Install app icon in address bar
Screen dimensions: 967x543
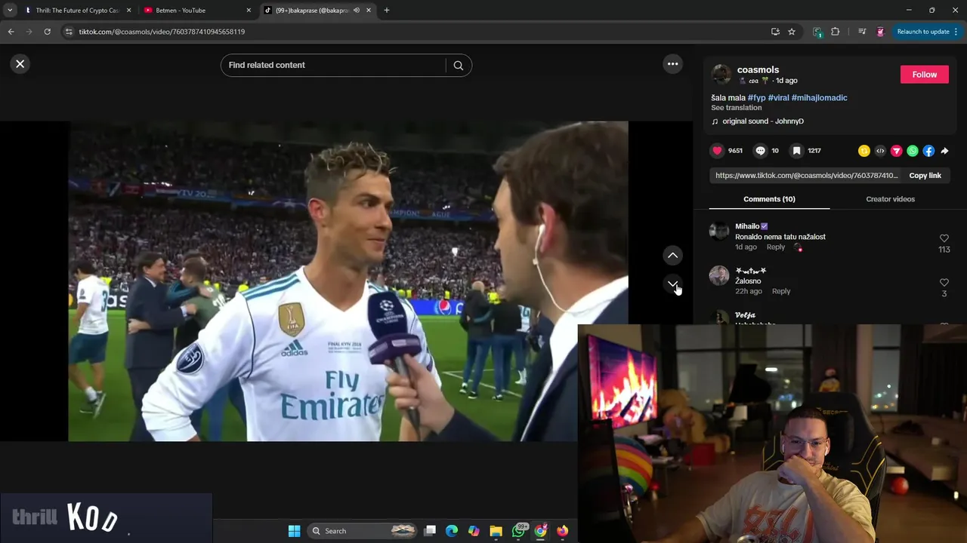(775, 32)
